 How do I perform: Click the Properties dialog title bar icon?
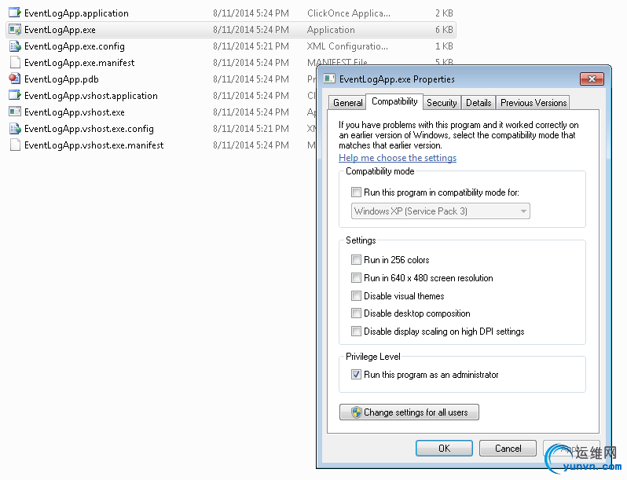coord(329,79)
